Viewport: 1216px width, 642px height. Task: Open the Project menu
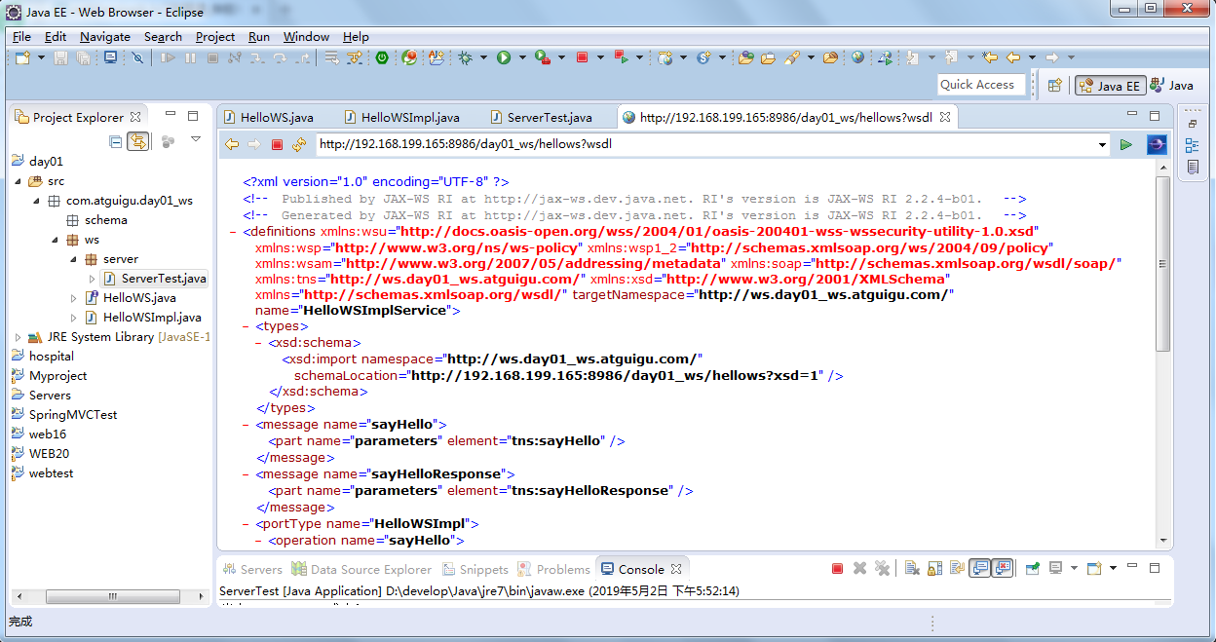pyautogui.click(x=215, y=36)
